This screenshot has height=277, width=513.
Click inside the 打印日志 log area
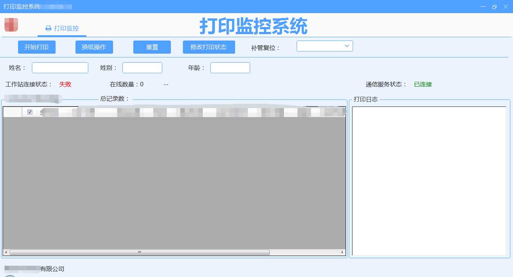[x=429, y=181]
